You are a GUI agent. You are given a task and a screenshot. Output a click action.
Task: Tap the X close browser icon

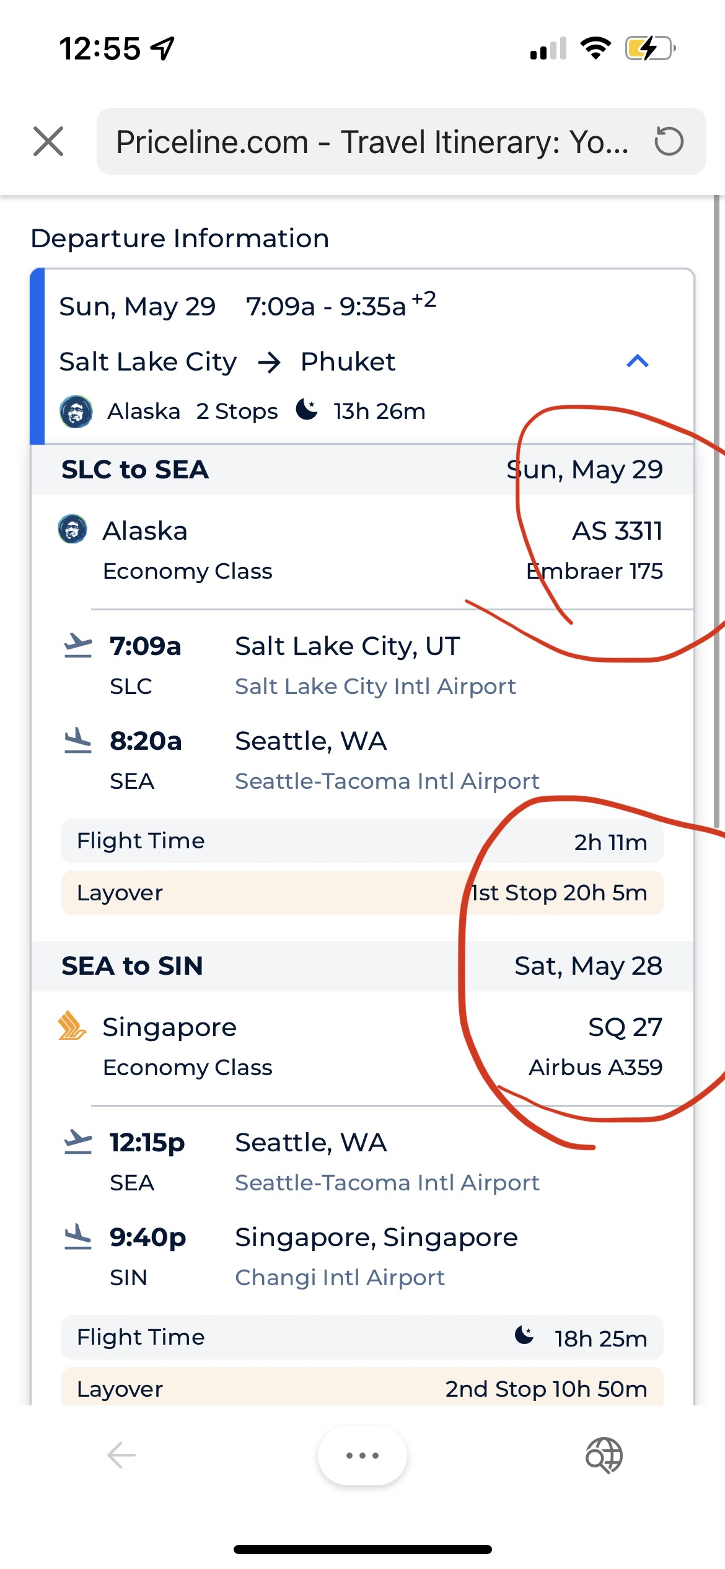(48, 141)
